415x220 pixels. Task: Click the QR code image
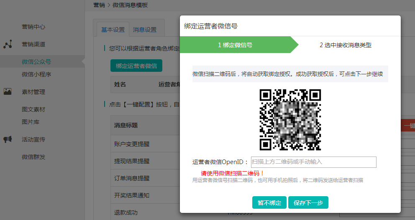tap(290, 120)
